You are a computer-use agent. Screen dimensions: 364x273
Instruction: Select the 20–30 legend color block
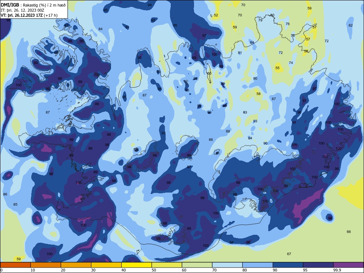pyautogui.click(x=76, y=265)
